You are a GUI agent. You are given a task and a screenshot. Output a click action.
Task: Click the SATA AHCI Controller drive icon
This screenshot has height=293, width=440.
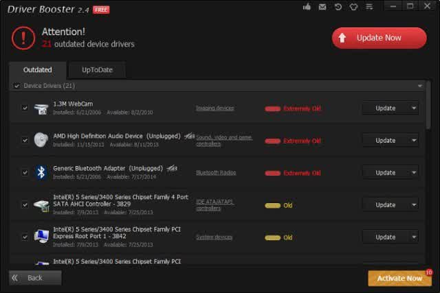point(41,206)
